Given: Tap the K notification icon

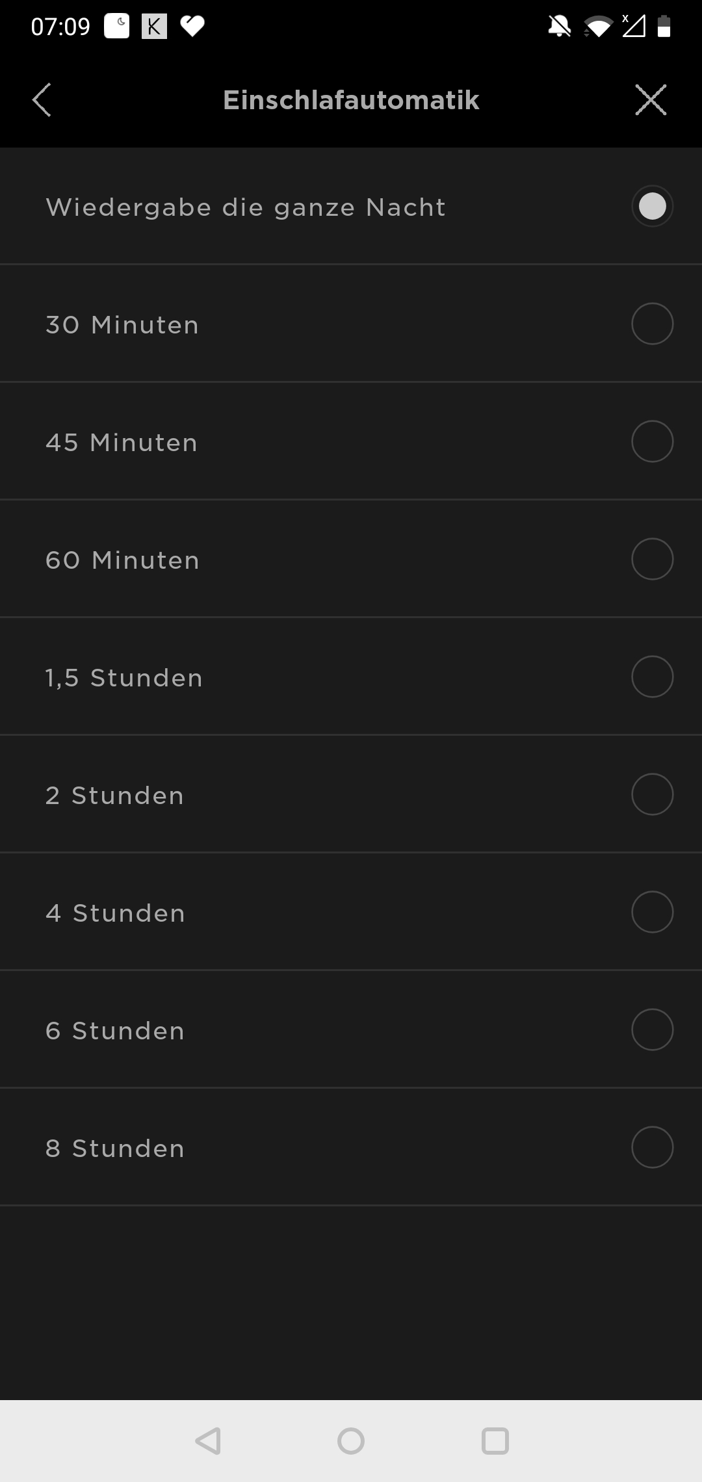Looking at the screenshot, I should click(154, 27).
